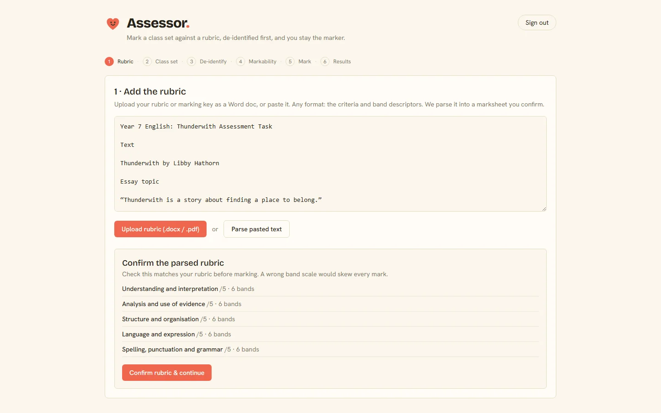Select the Language and expression criterion row
Image resolution: width=661 pixels, height=413 pixels.
(x=330, y=334)
